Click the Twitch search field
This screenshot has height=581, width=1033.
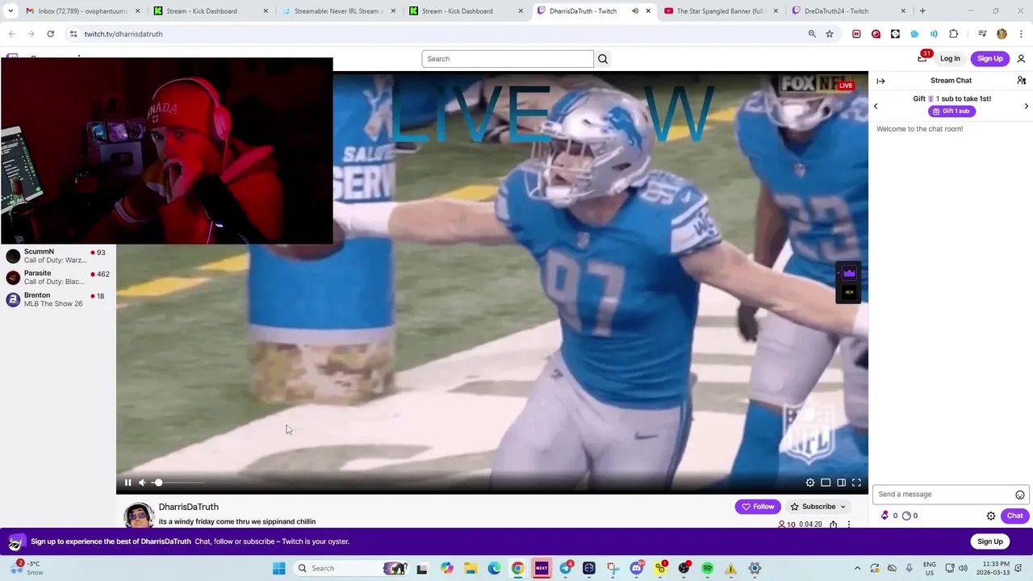coord(508,59)
